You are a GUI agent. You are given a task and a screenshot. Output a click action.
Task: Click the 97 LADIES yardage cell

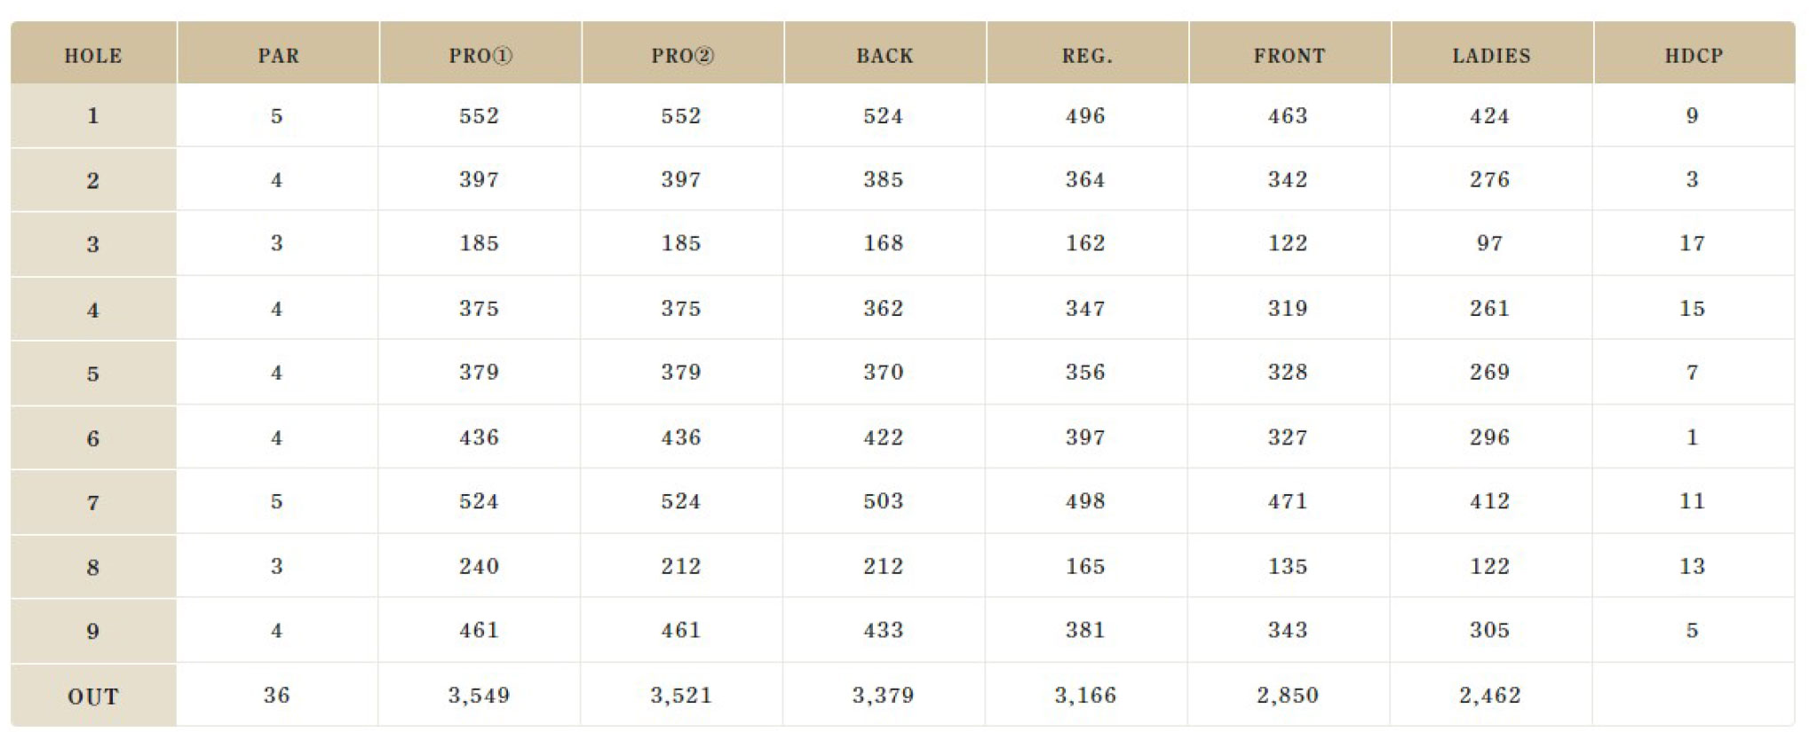click(x=1491, y=243)
